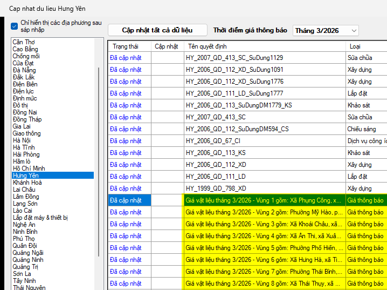
Task: Open the Tháng 3/2026 dropdown
Action: (325, 31)
